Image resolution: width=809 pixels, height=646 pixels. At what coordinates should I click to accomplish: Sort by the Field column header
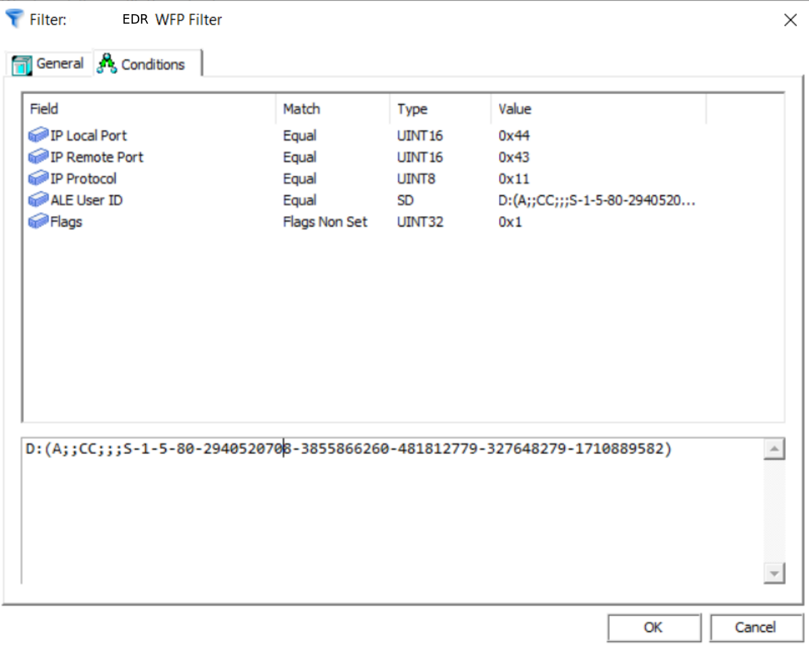pyautogui.click(x=150, y=109)
